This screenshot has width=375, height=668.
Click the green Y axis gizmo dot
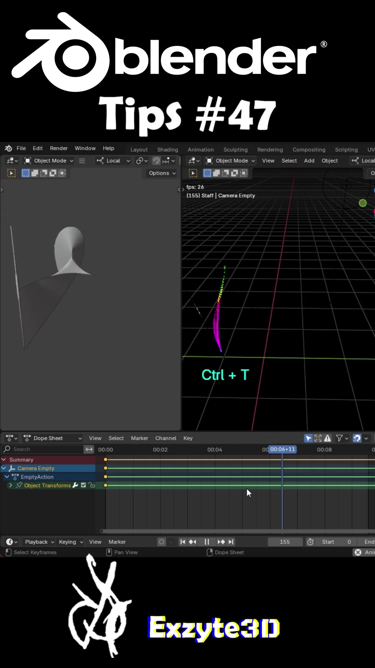[x=362, y=203]
